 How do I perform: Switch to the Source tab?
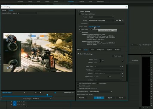(x=4, y=10)
